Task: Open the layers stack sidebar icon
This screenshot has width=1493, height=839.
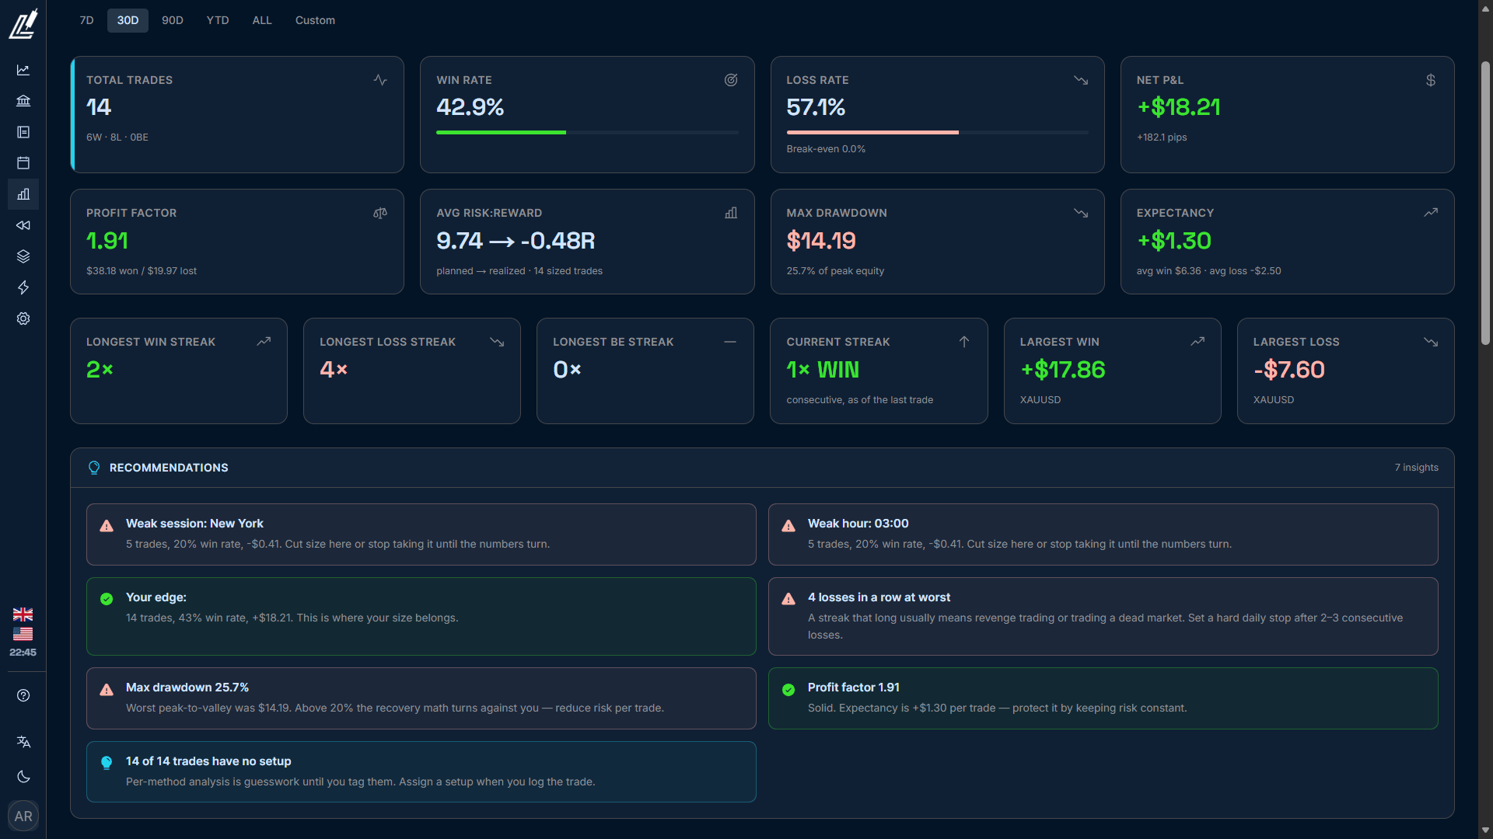Action: 23,256
